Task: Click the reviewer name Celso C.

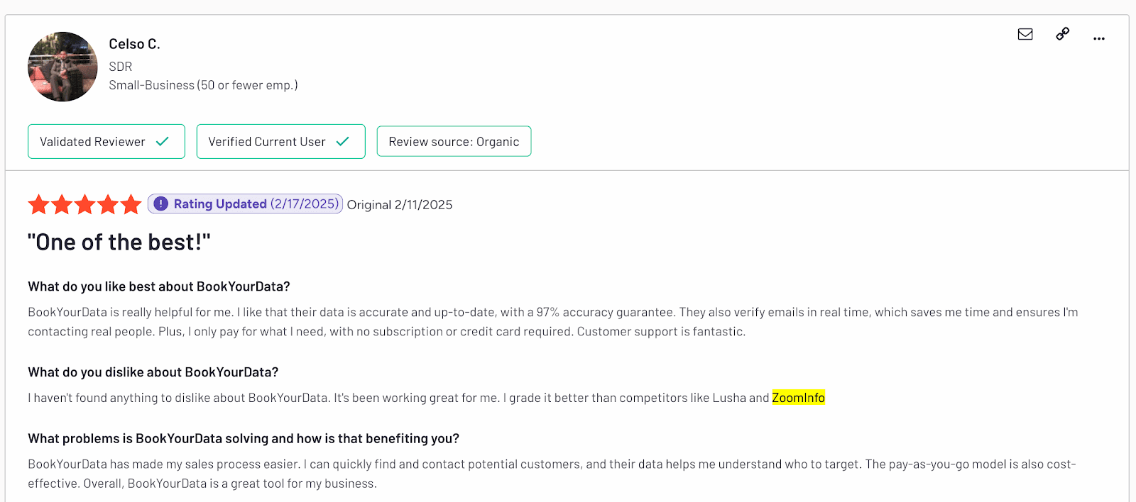Action: point(134,43)
